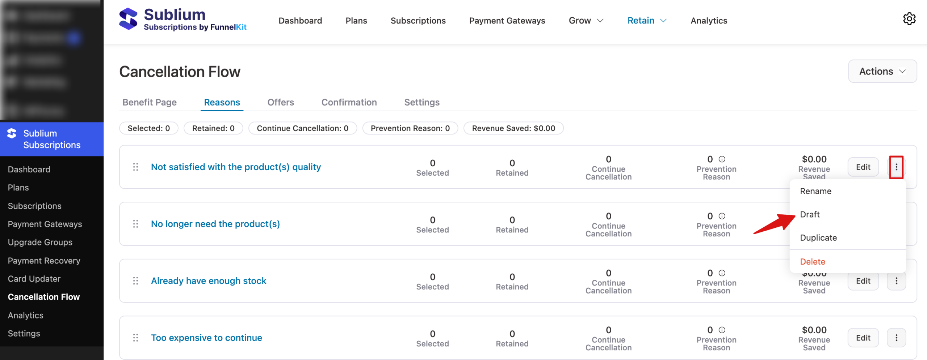927x360 pixels.
Task: Expand the Retain menu
Action: point(647,21)
